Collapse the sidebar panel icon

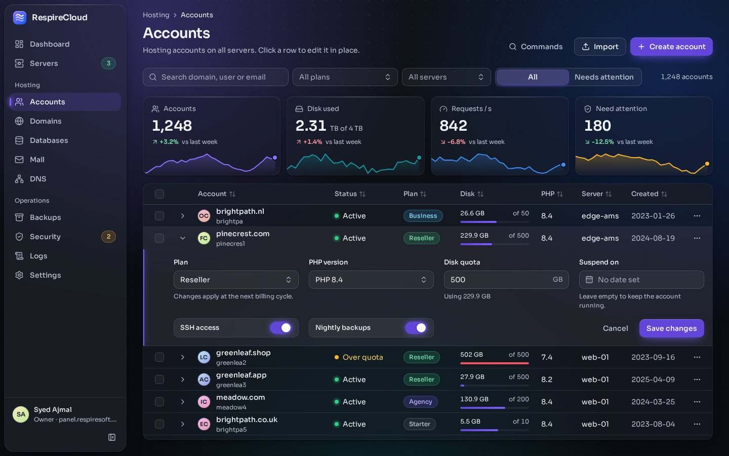[x=112, y=437]
